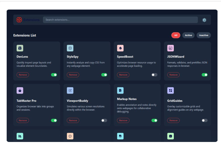The width and height of the screenshot is (221, 148).
Task: Remove the DevLens extension
Action: 23,75
